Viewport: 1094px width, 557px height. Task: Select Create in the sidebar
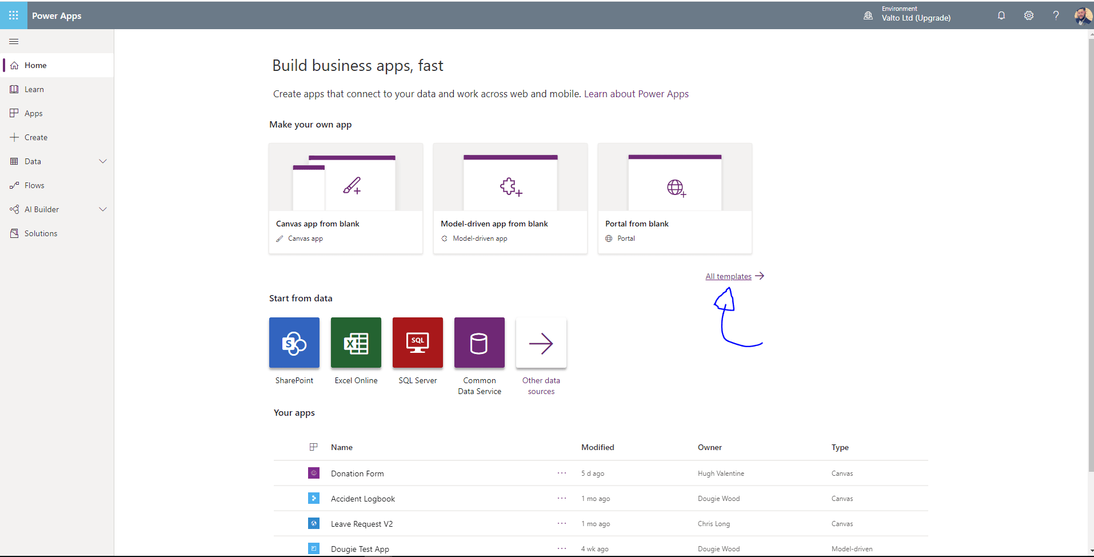point(57,137)
